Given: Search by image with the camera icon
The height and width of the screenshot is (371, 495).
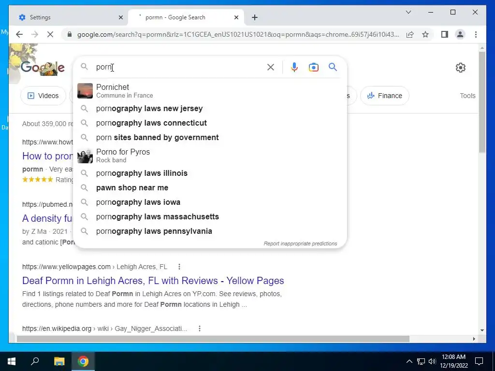Looking at the screenshot, I should [x=313, y=67].
